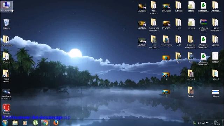
Task: Select the сварка file in top row
Action: [191, 7]
